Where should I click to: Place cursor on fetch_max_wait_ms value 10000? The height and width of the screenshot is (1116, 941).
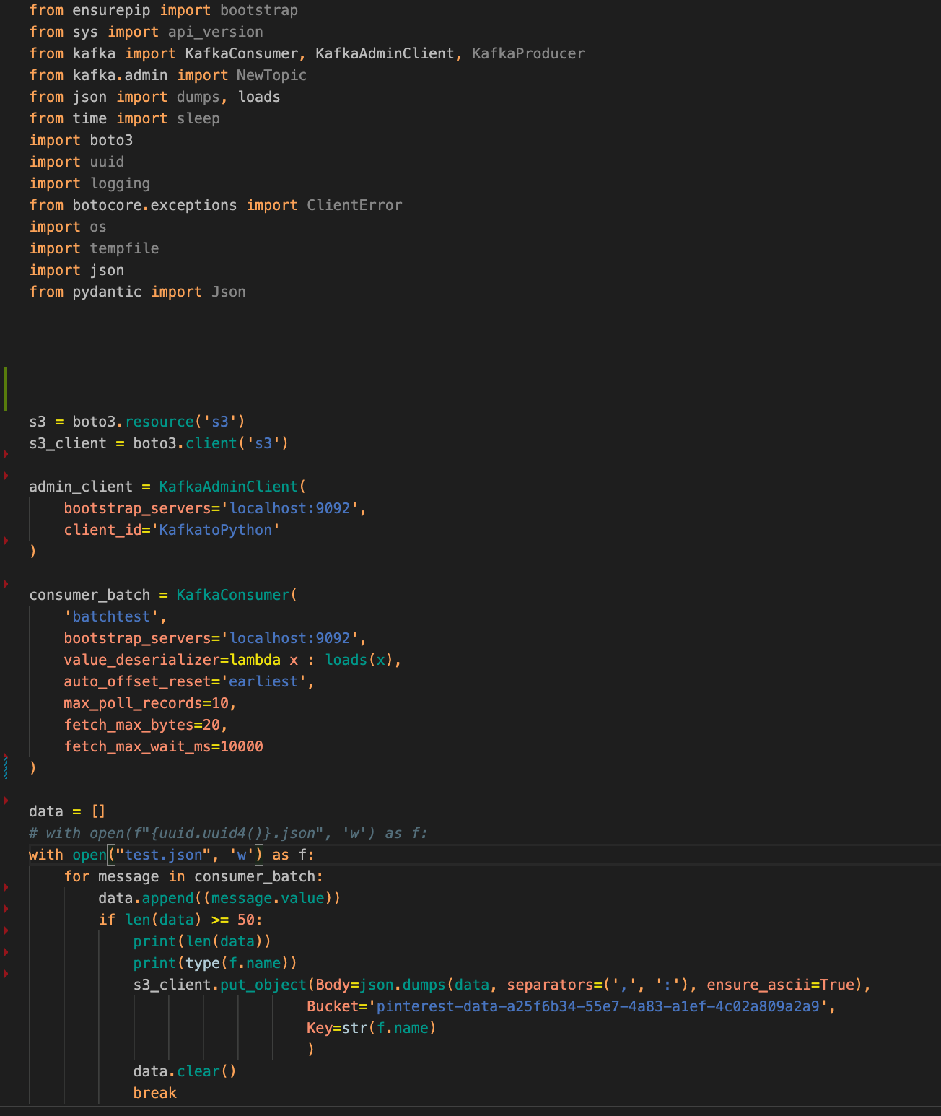[x=241, y=746]
